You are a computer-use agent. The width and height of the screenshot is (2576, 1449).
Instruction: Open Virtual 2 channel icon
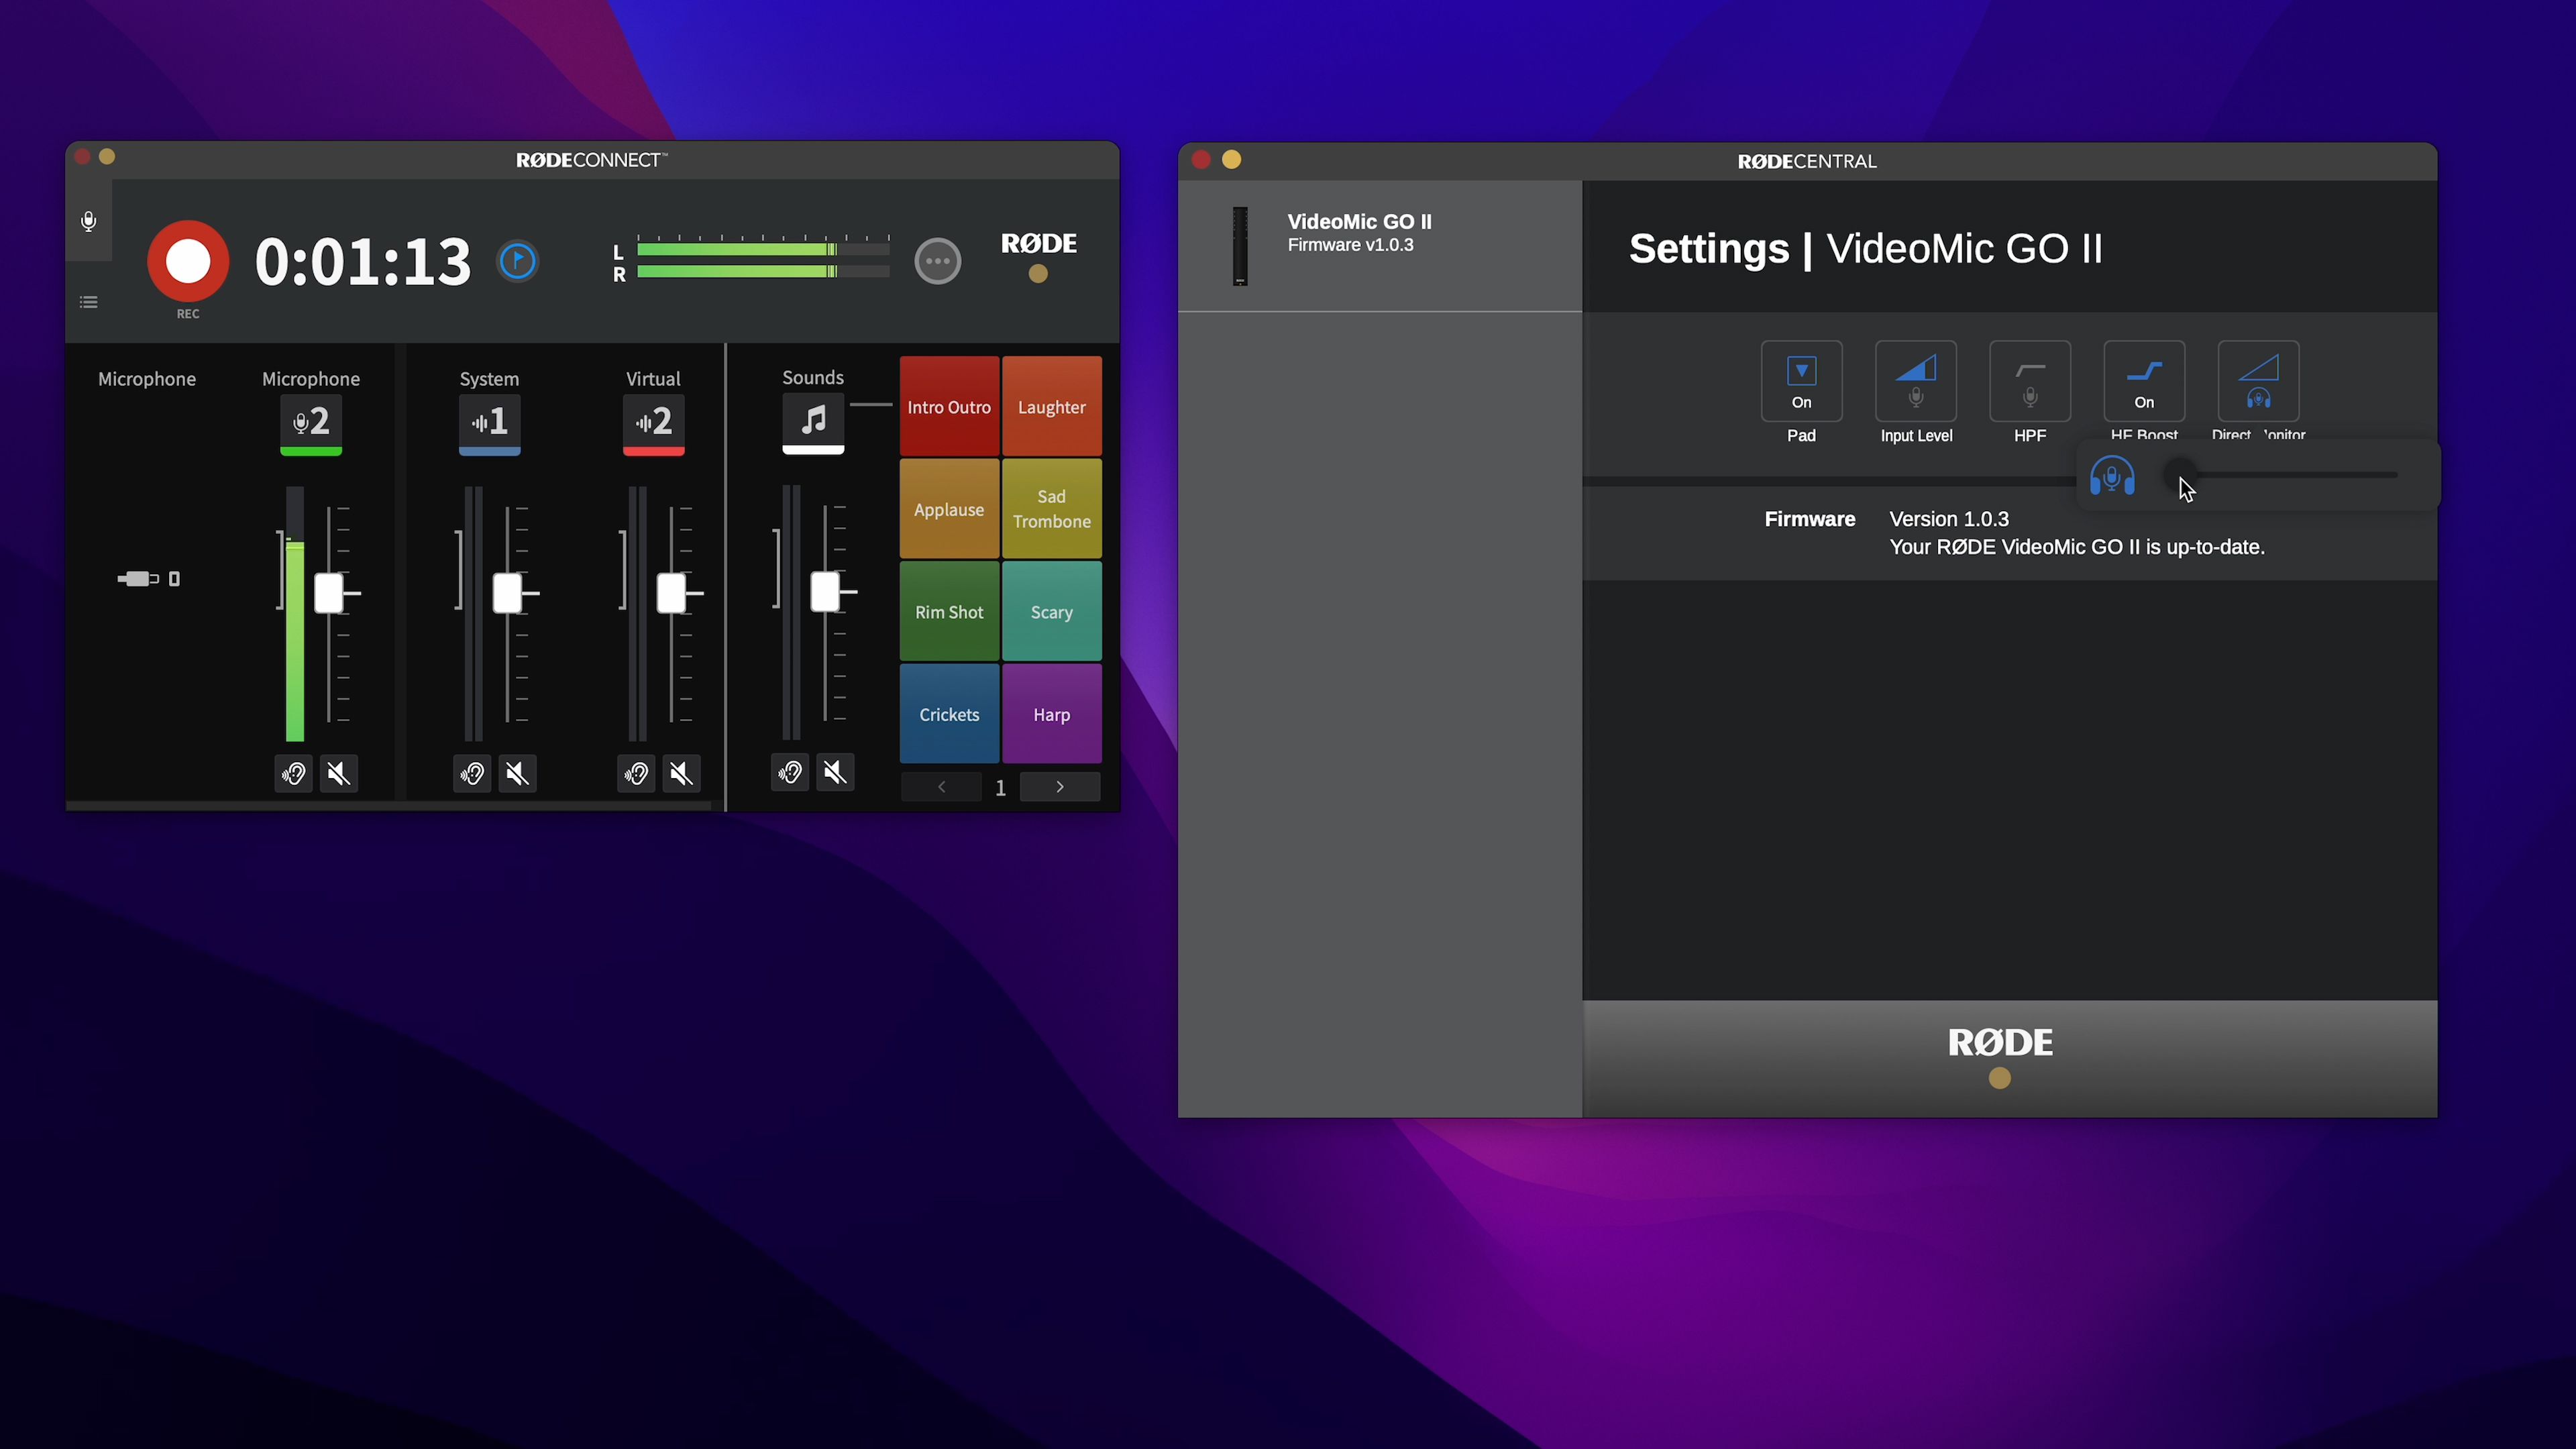pyautogui.click(x=653, y=422)
